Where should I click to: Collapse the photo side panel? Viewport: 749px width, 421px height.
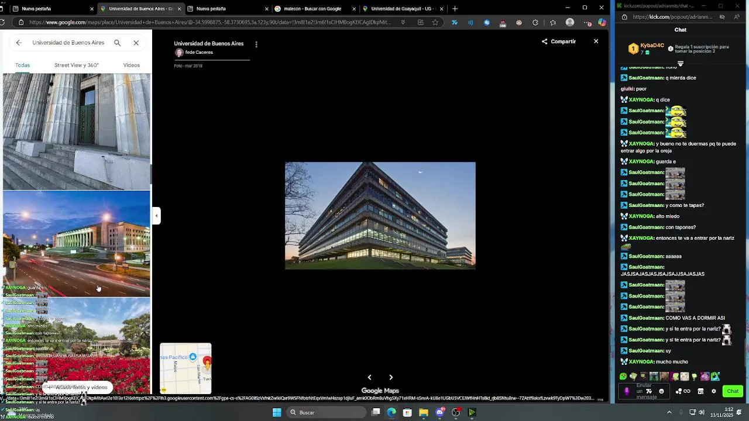click(156, 216)
